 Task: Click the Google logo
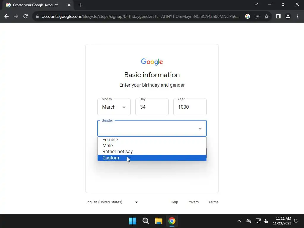pyautogui.click(x=152, y=62)
